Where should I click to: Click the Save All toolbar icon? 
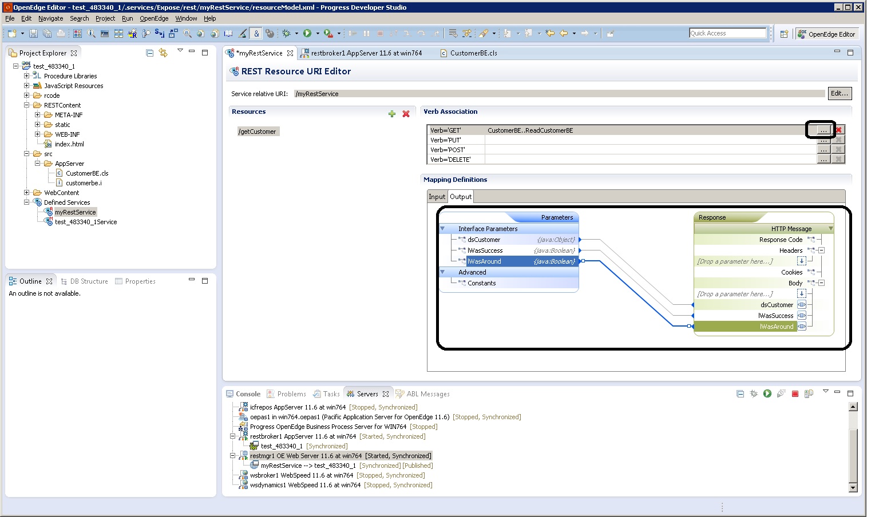[47, 34]
